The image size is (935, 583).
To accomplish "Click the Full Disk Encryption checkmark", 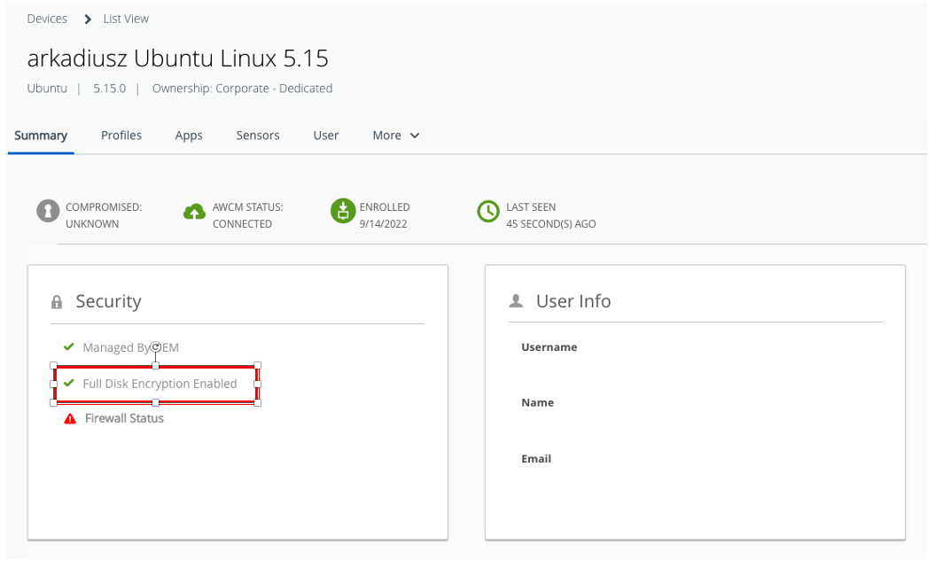I will coord(68,384).
